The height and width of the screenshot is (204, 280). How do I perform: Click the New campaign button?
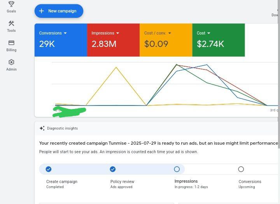pos(59,11)
